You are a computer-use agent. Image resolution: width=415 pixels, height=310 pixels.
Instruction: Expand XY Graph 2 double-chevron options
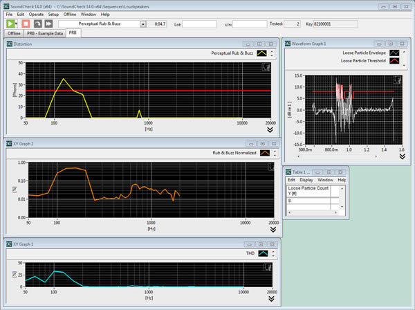tap(272, 229)
